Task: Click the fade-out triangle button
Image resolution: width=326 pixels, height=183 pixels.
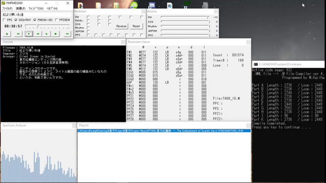Action: click(x=47, y=34)
